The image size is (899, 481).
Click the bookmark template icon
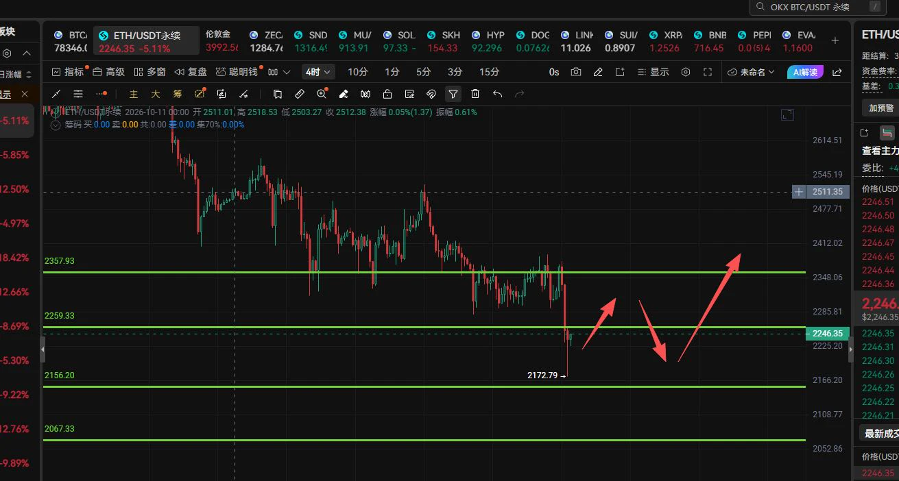[278, 94]
